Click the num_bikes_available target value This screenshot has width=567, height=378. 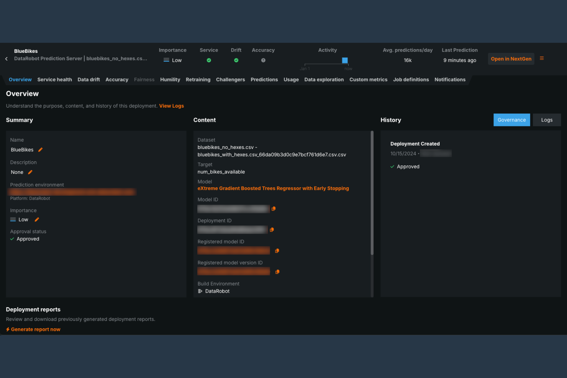click(221, 172)
